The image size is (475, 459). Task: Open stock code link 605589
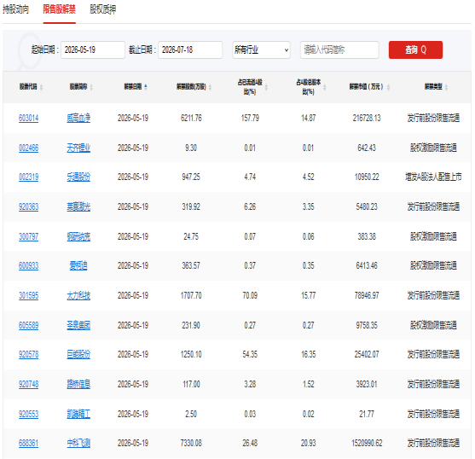tap(29, 325)
